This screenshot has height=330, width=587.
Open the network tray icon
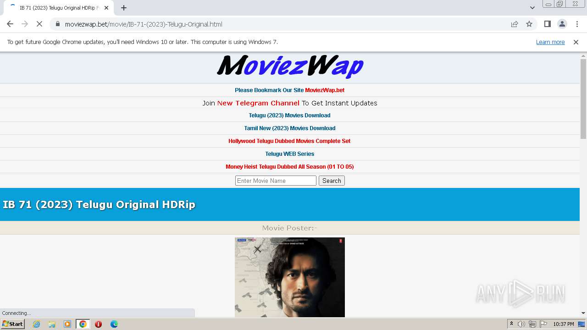click(x=532, y=324)
